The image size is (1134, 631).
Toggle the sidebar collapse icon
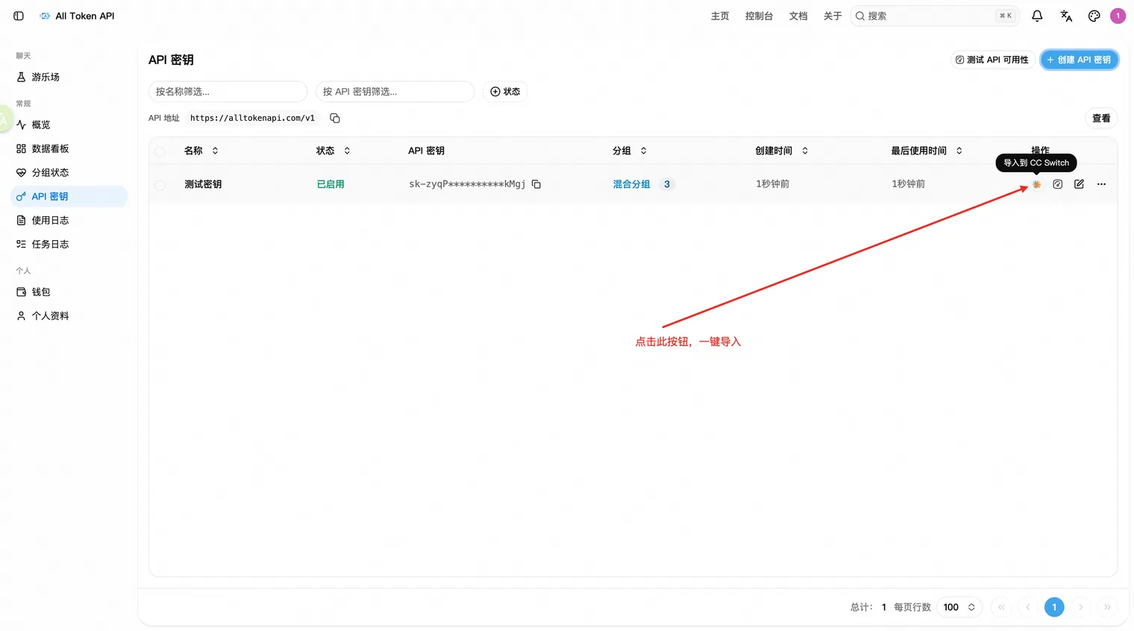(x=19, y=16)
